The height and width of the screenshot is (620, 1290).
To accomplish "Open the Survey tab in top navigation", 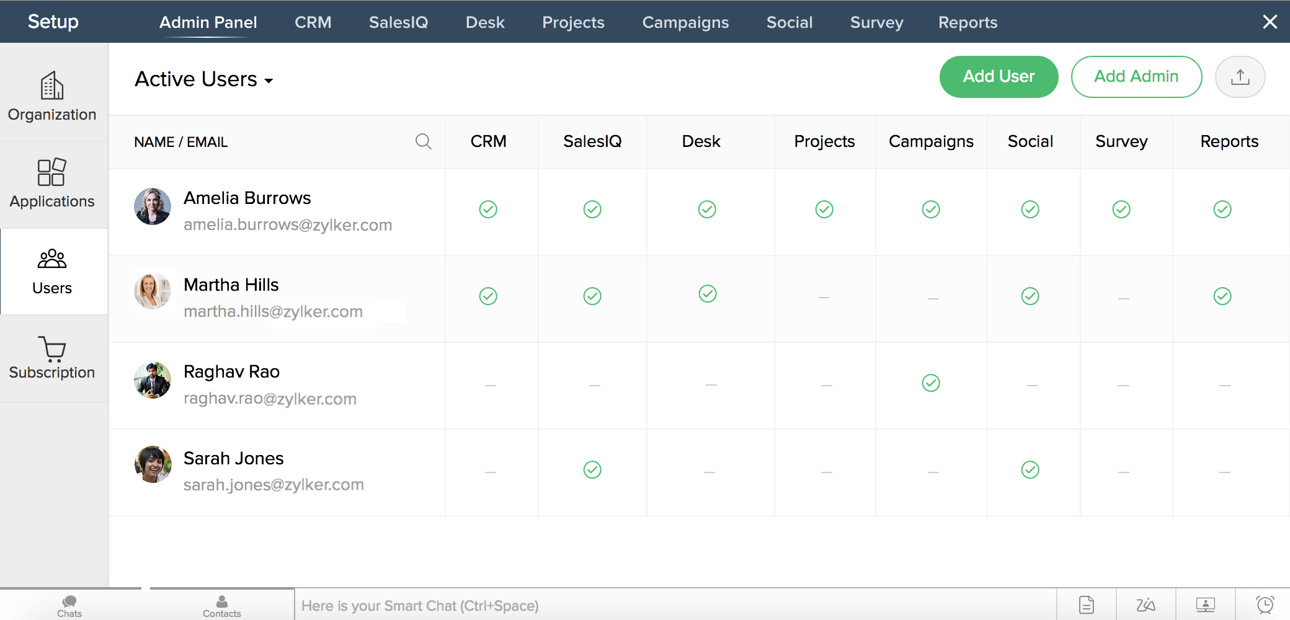I will 876,22.
